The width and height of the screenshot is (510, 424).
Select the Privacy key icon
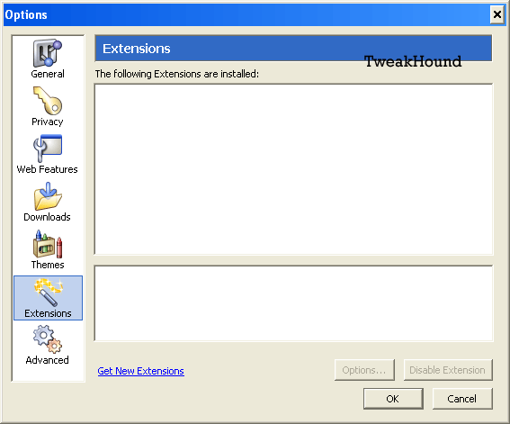[48, 101]
